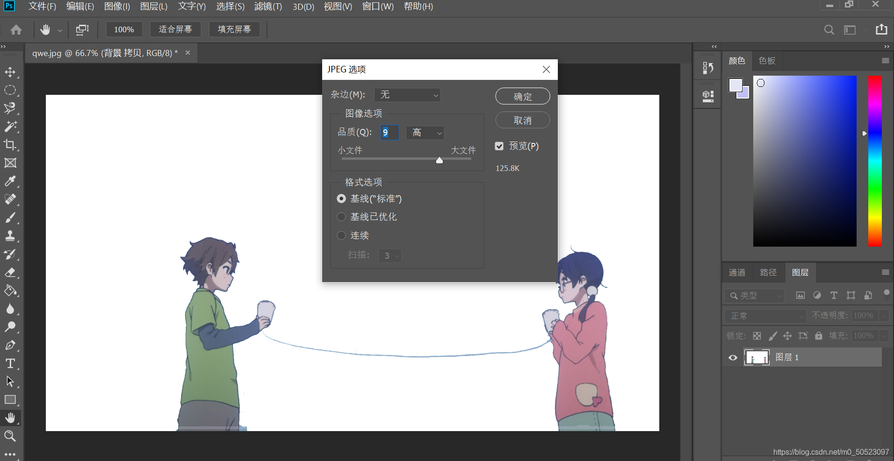Select the Dodge tool
The width and height of the screenshot is (894, 461).
tap(10, 327)
